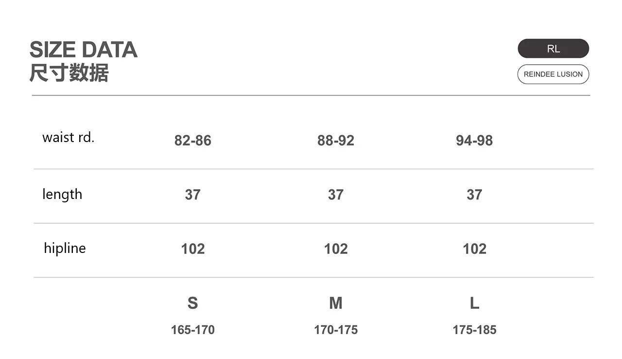The height and width of the screenshot is (359, 622).
Task: Select the length row label
Action: tap(62, 194)
